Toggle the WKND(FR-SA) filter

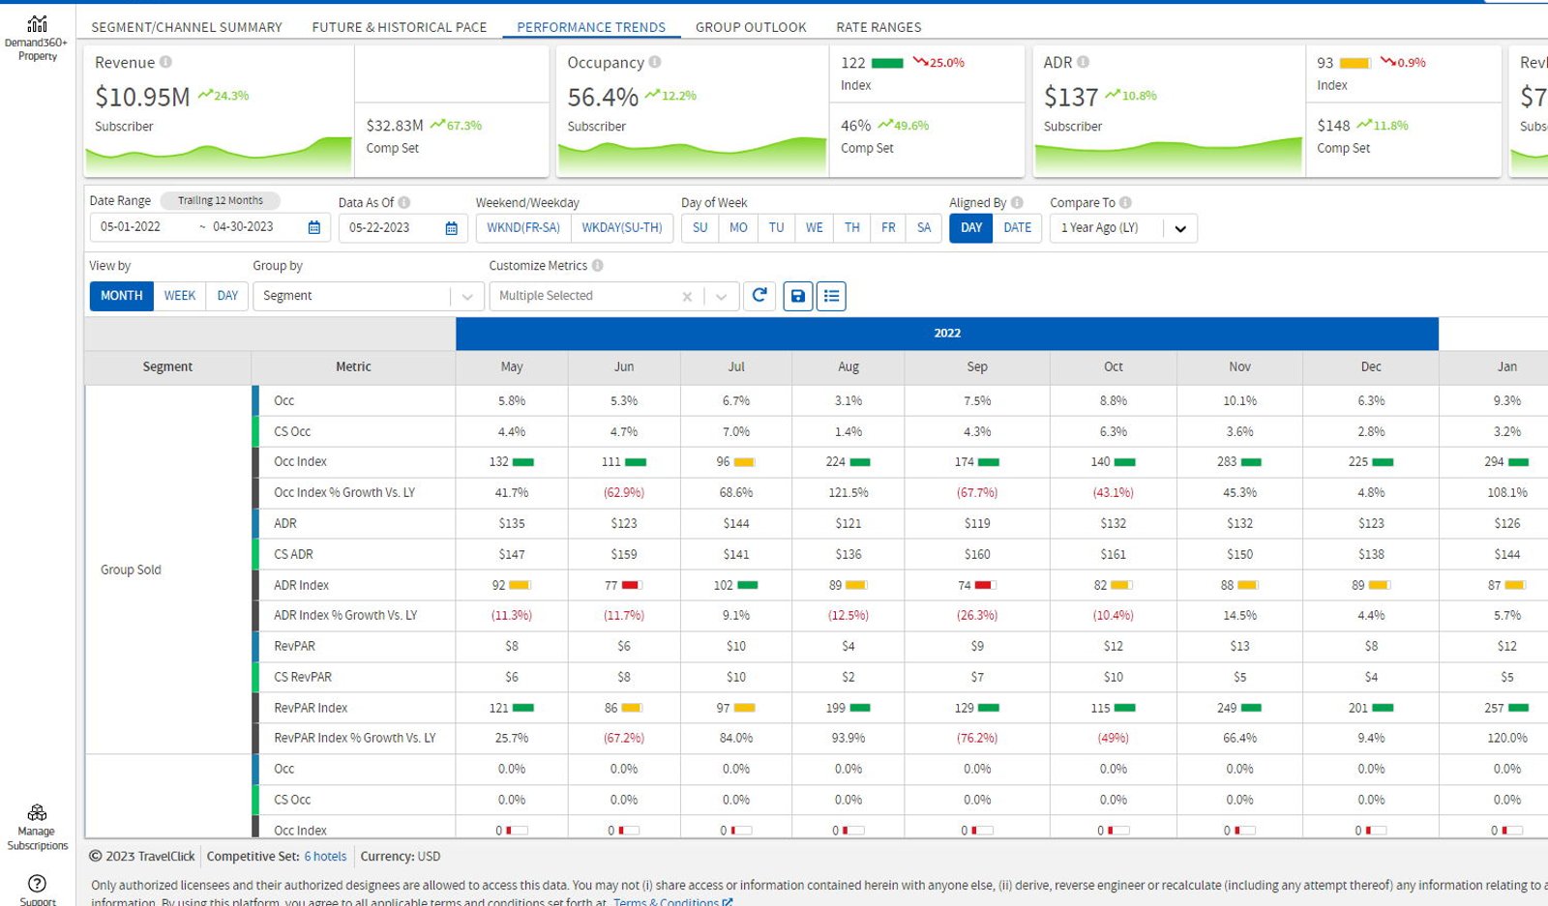pos(523,227)
